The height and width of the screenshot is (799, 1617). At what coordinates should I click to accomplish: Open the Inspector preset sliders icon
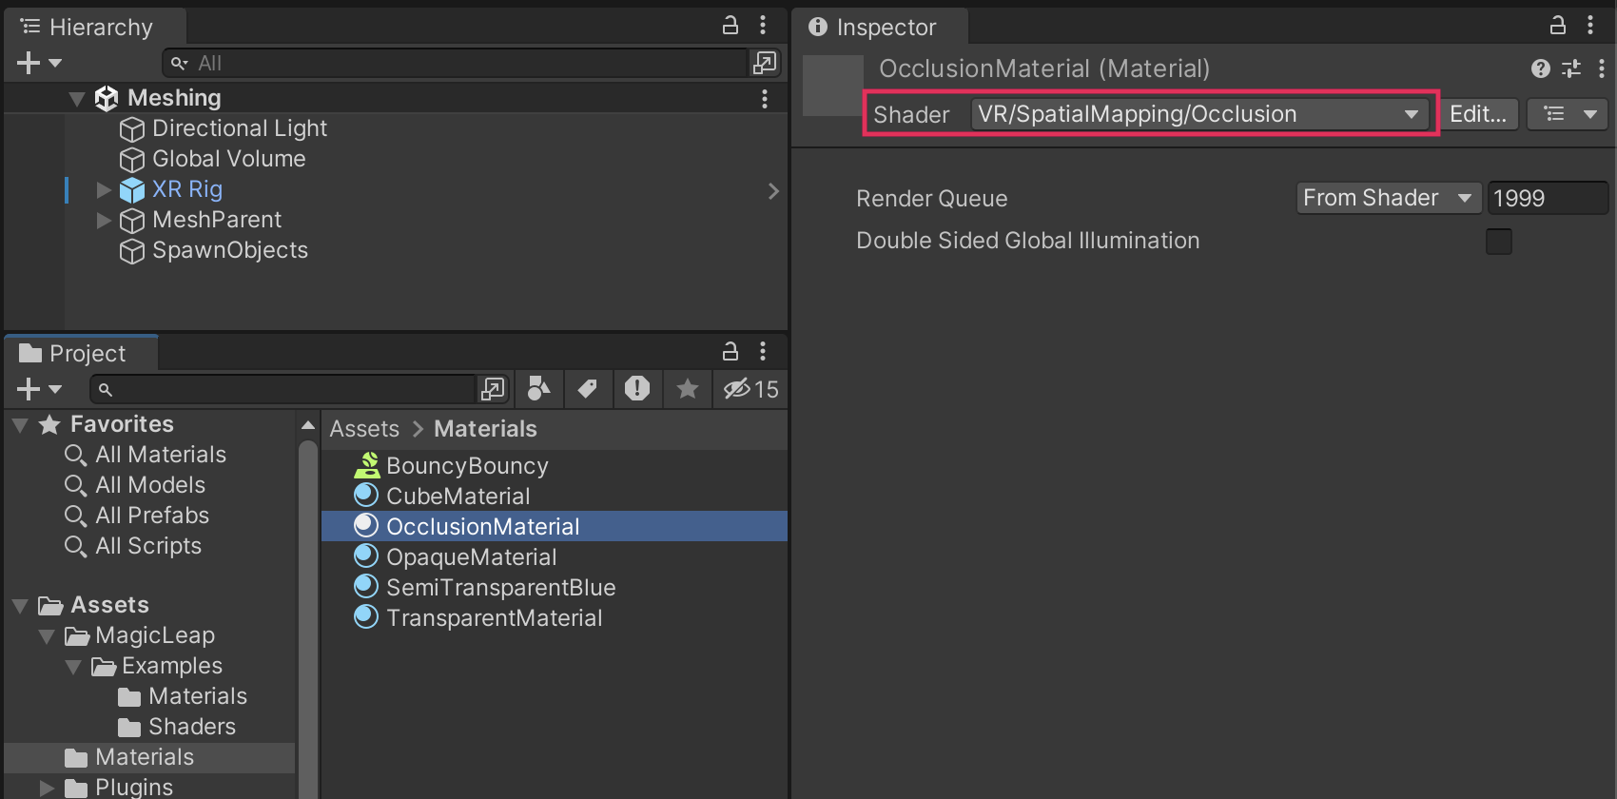1571,68
